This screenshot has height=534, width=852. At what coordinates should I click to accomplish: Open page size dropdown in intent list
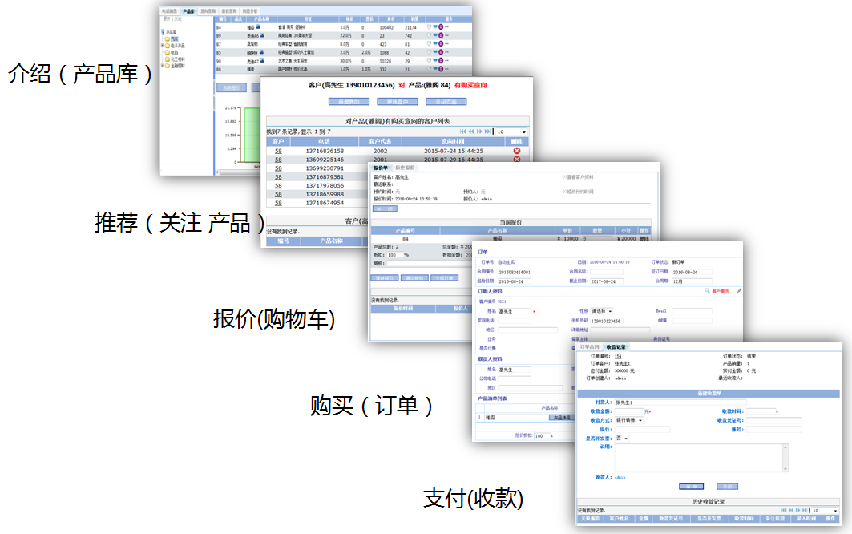point(511,131)
